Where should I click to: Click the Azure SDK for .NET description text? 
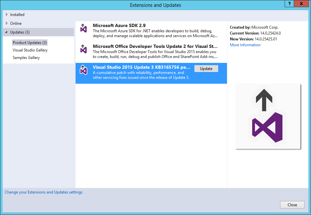155,33
